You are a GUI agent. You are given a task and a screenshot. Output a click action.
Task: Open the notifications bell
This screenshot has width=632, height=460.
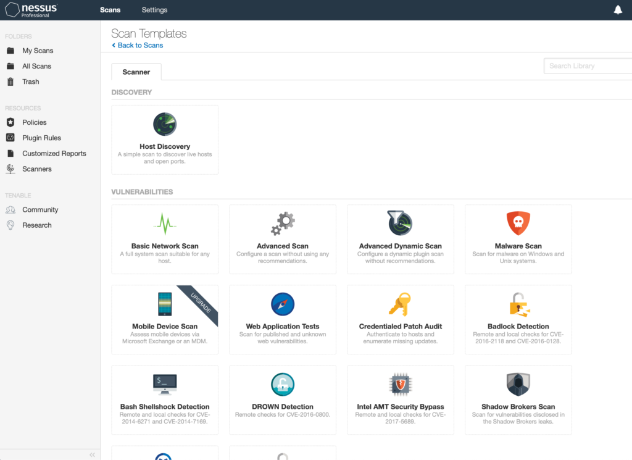point(618,10)
